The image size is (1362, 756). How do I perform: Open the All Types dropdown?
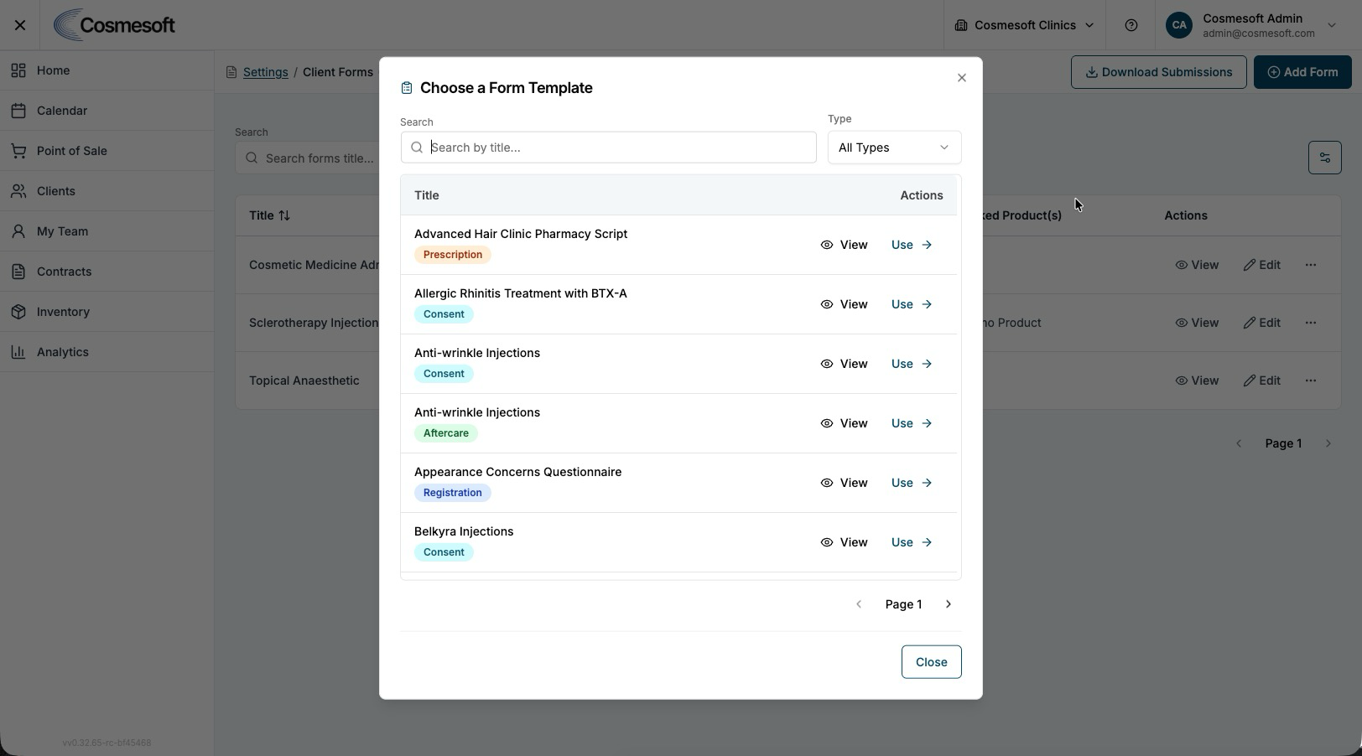894,148
